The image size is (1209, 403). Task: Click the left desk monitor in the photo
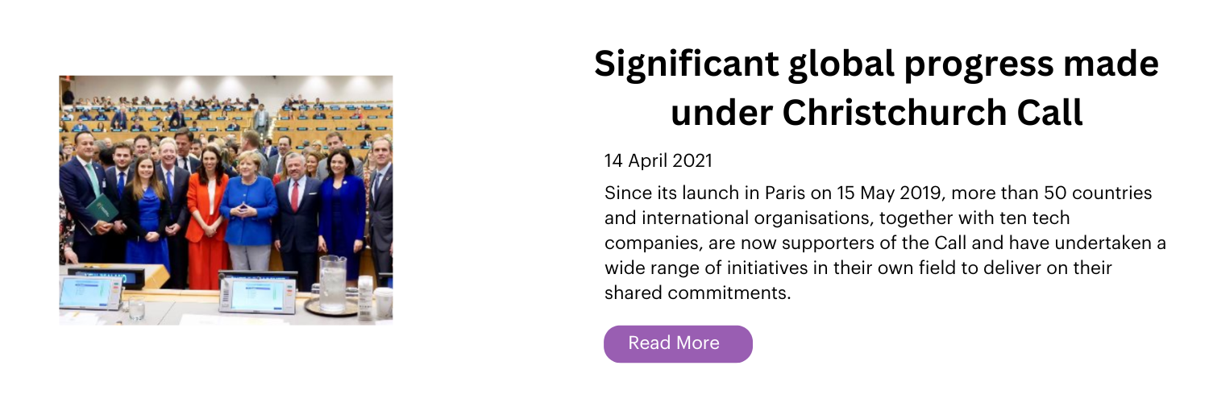pos(91,291)
